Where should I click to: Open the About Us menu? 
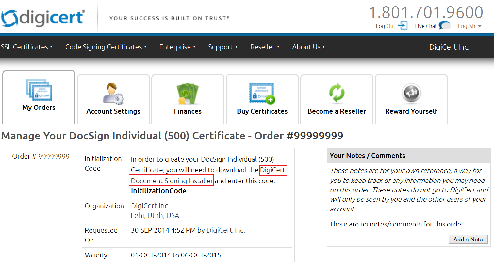[308, 47]
